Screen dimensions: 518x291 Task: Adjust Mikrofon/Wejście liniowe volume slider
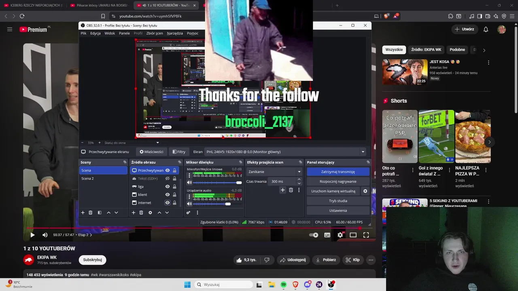point(217,183)
